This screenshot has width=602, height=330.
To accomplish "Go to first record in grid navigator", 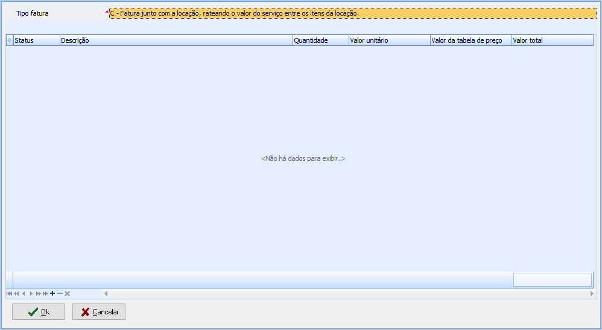I will pos(9,294).
